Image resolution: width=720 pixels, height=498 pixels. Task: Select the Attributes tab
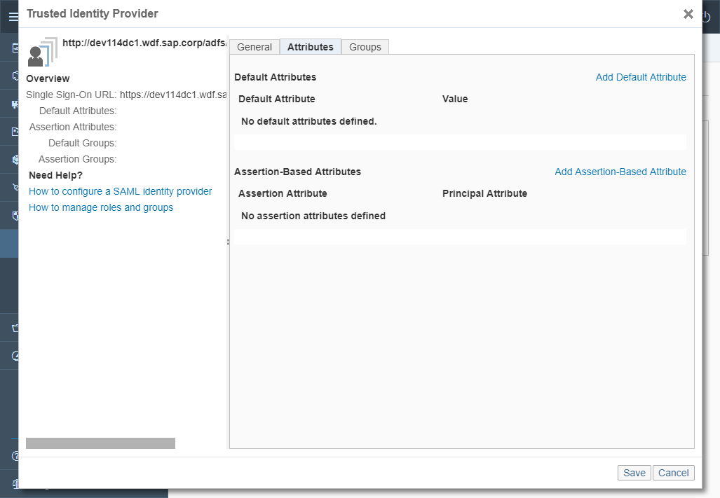point(310,47)
